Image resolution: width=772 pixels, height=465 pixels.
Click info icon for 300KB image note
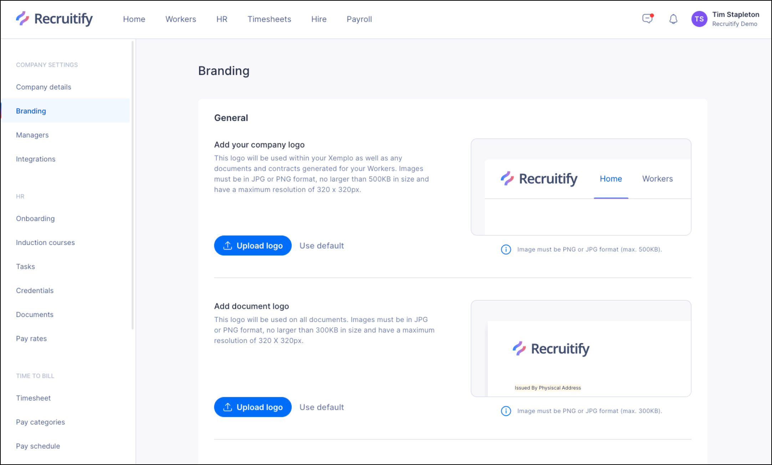(x=506, y=411)
